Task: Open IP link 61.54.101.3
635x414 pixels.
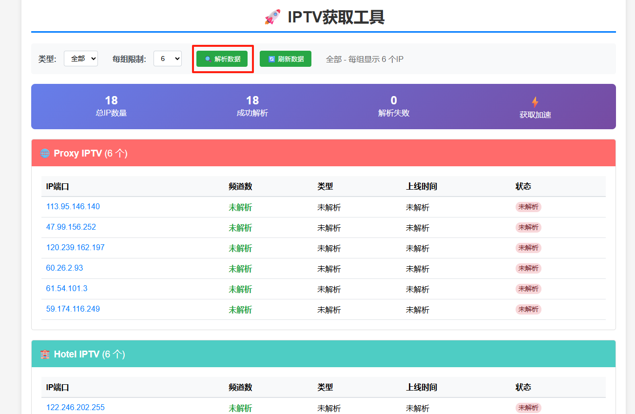Action: point(67,289)
